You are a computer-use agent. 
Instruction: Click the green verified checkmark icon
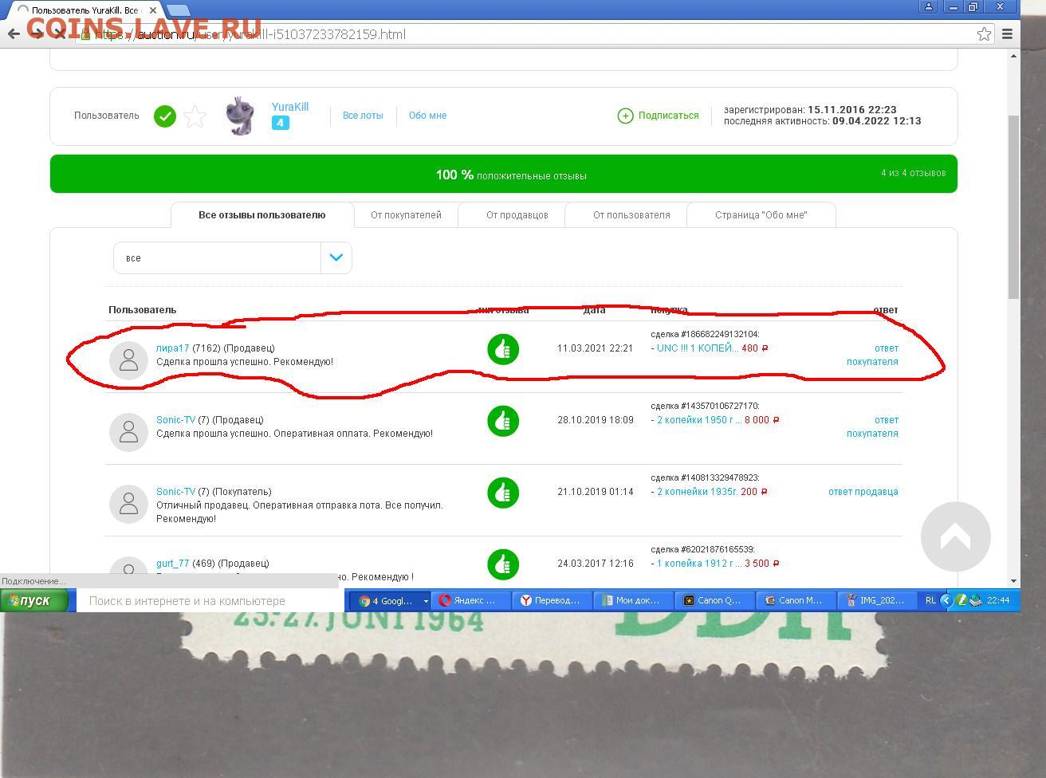pyautogui.click(x=165, y=116)
